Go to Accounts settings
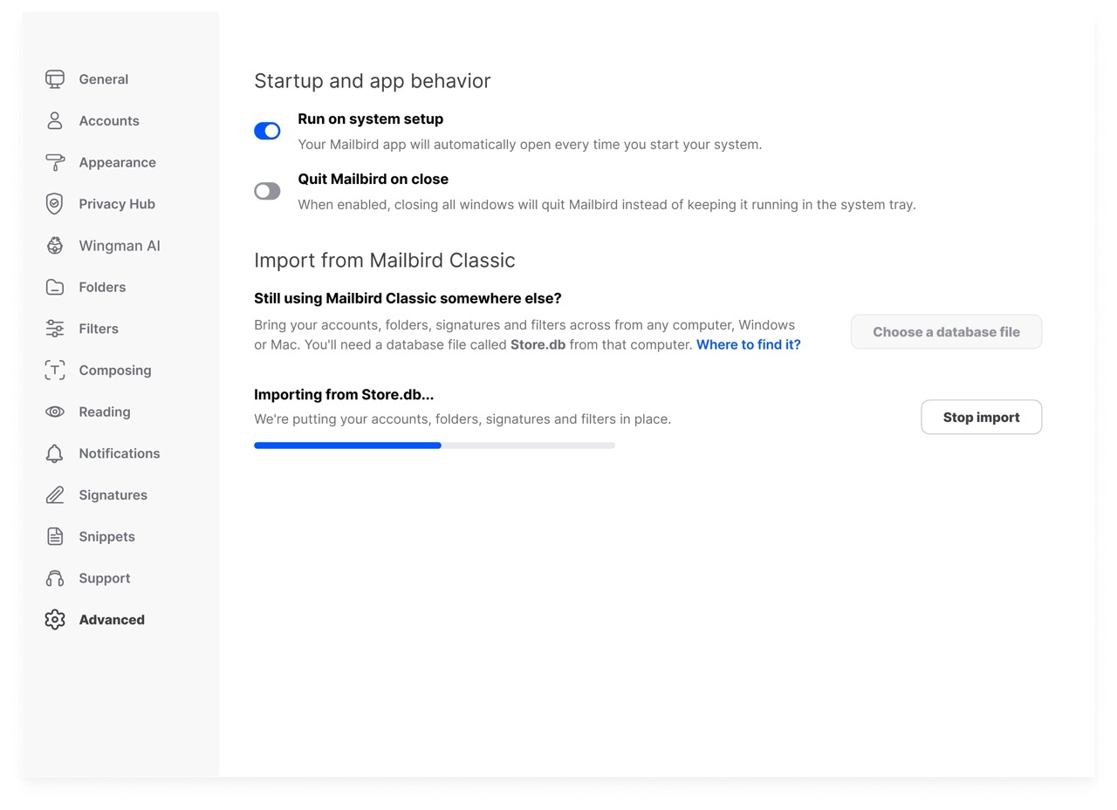The image size is (1117, 810). click(109, 121)
